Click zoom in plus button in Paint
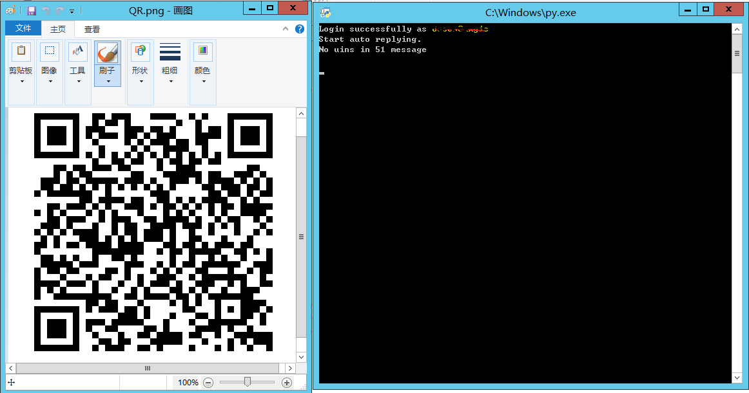 pos(287,383)
